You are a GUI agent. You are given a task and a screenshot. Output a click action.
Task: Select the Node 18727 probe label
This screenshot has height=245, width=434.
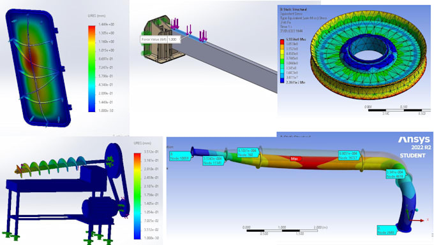(348, 155)
